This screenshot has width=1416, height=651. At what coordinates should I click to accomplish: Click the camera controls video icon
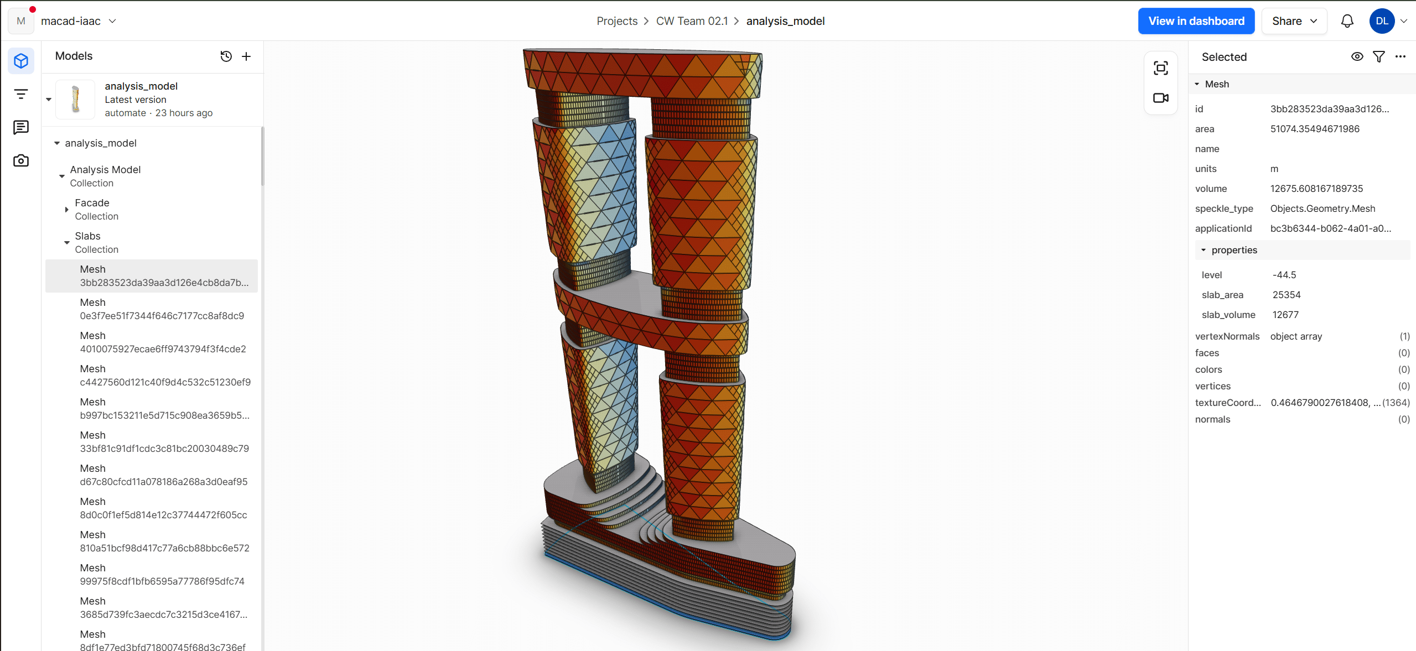pos(1160,98)
